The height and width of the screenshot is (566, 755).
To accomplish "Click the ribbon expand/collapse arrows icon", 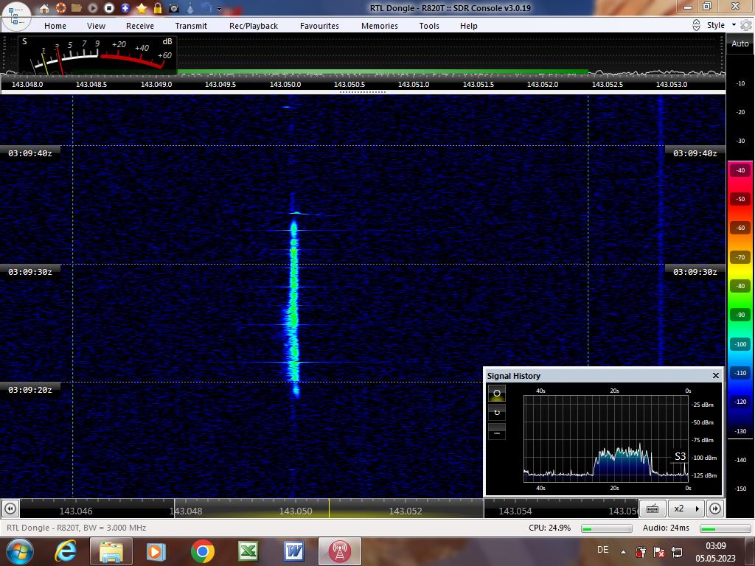I will [696, 25].
